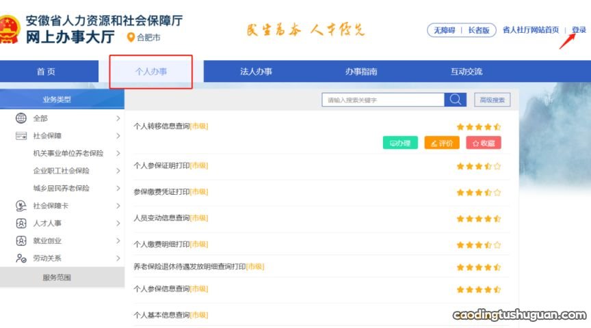591x328 pixels.
Task: Select 企业职工社会保险 category
Action: click(x=62, y=171)
